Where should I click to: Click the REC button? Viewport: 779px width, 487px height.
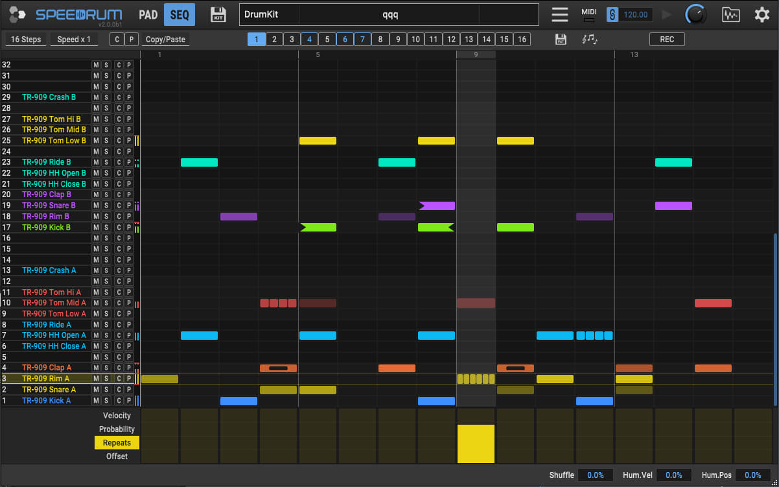coord(667,40)
